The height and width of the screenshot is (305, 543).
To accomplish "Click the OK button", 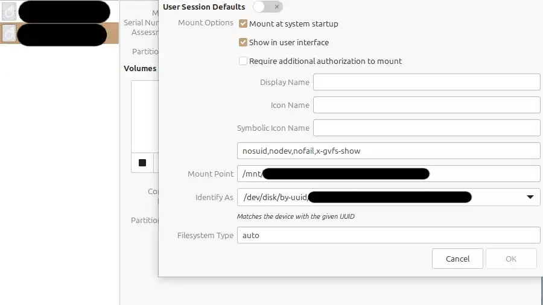I will (510, 259).
